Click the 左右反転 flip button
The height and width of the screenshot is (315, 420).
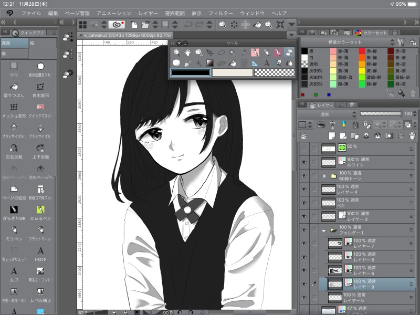14,151
